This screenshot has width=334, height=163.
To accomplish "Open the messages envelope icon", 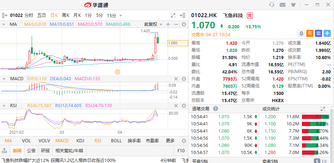I will point(283,5).
